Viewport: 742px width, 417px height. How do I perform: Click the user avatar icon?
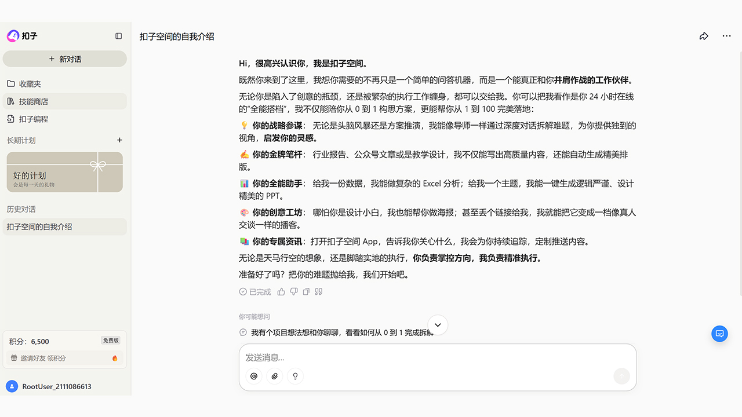[12, 386]
